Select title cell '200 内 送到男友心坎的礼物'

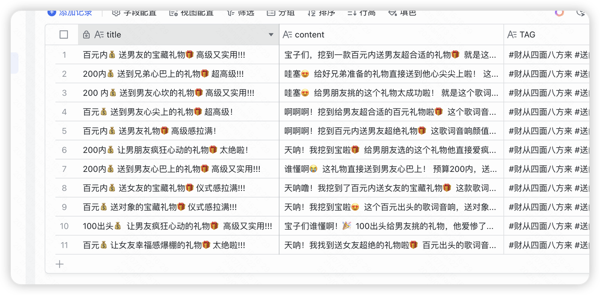click(179, 93)
